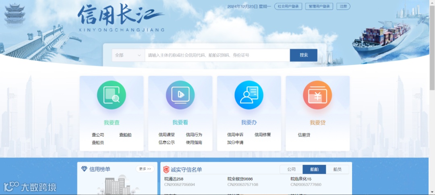The width and height of the screenshot is (435, 195).
Task: Open the 加分申请 link
Action: tap(235, 143)
